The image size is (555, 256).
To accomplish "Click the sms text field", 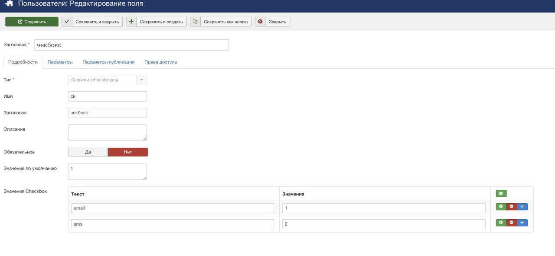I will 173,224.
